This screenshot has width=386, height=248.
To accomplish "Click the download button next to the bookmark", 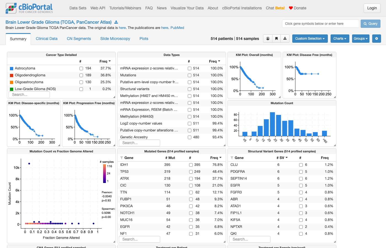I will (285, 39).
